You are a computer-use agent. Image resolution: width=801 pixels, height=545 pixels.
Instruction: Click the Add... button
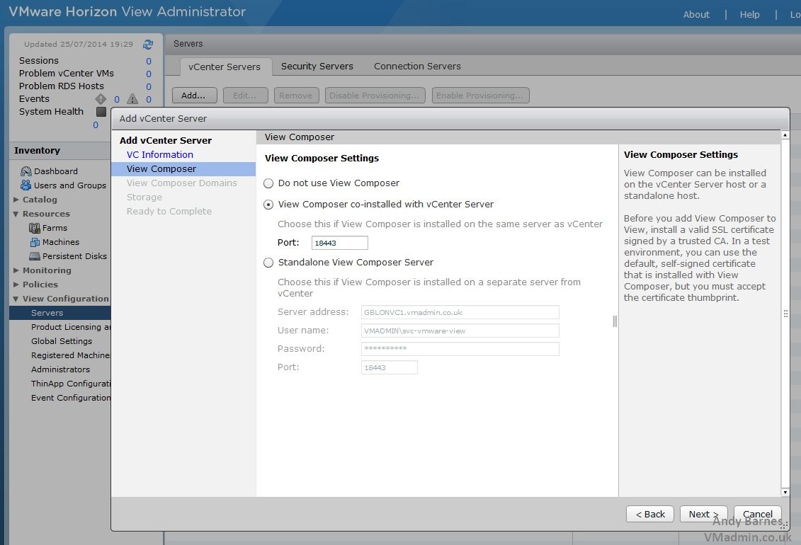pos(194,96)
